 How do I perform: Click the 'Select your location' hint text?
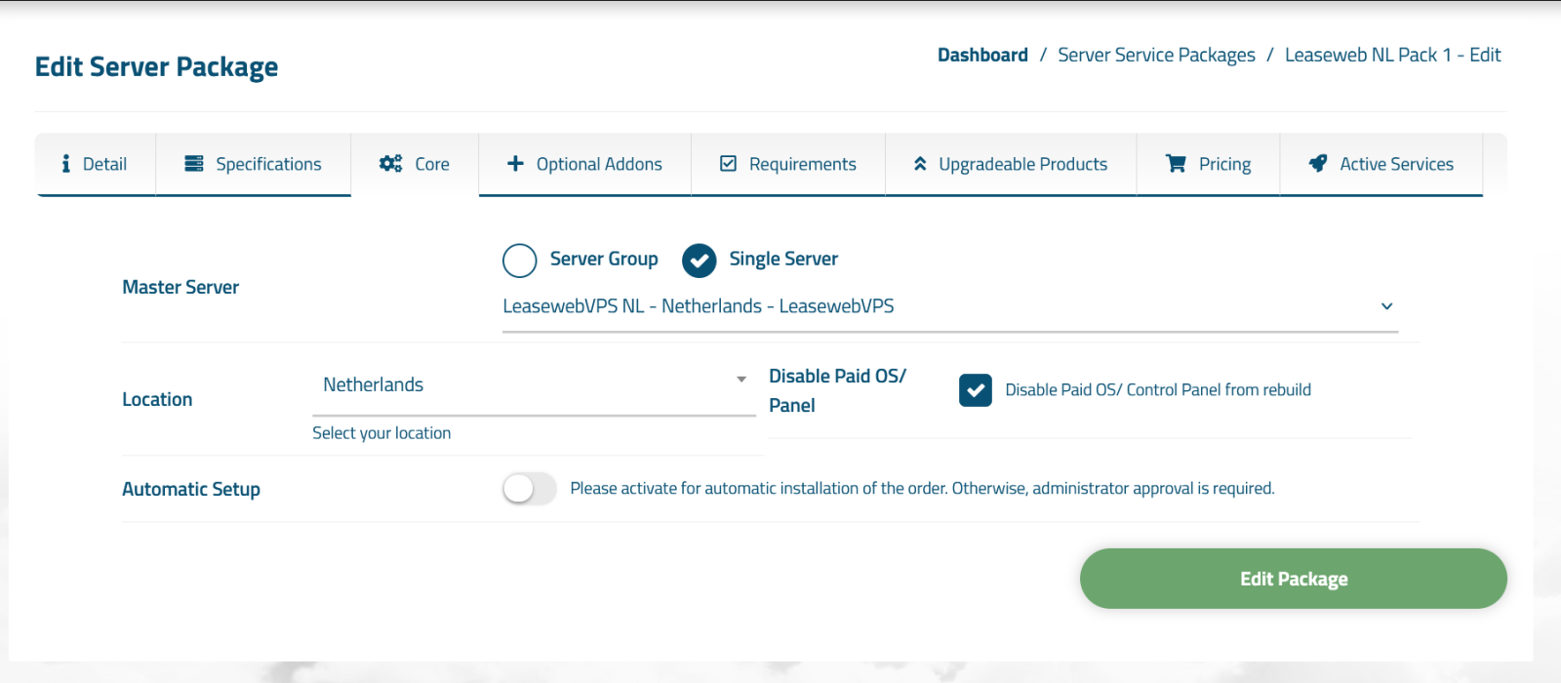click(381, 433)
